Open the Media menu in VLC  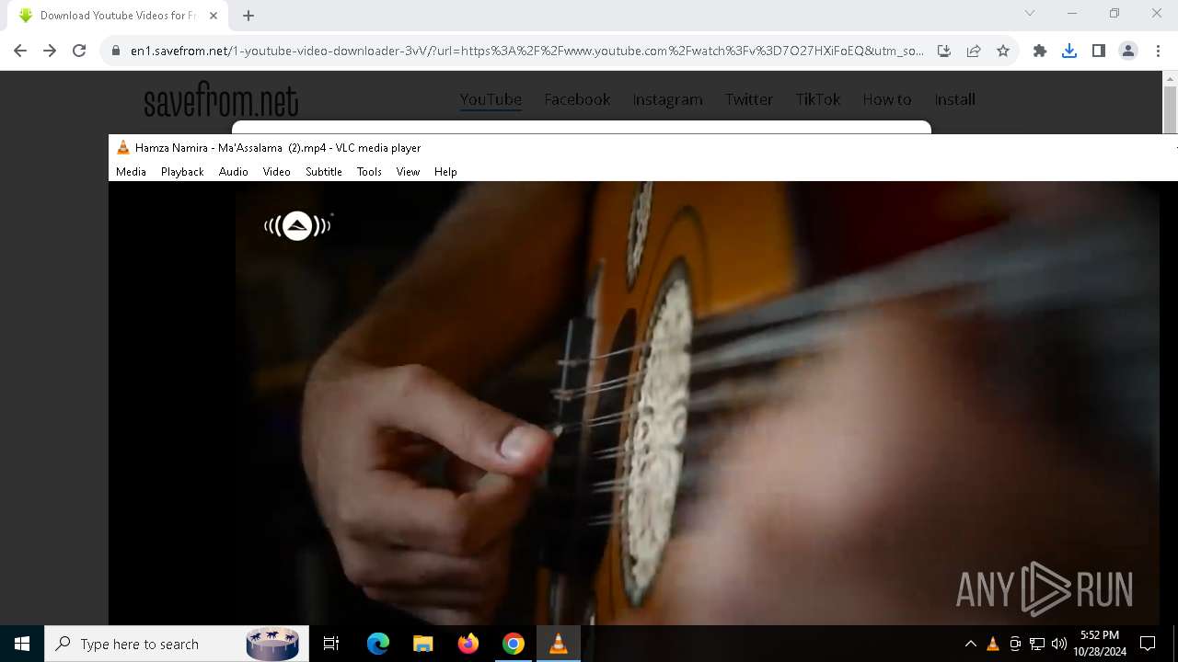(x=131, y=172)
